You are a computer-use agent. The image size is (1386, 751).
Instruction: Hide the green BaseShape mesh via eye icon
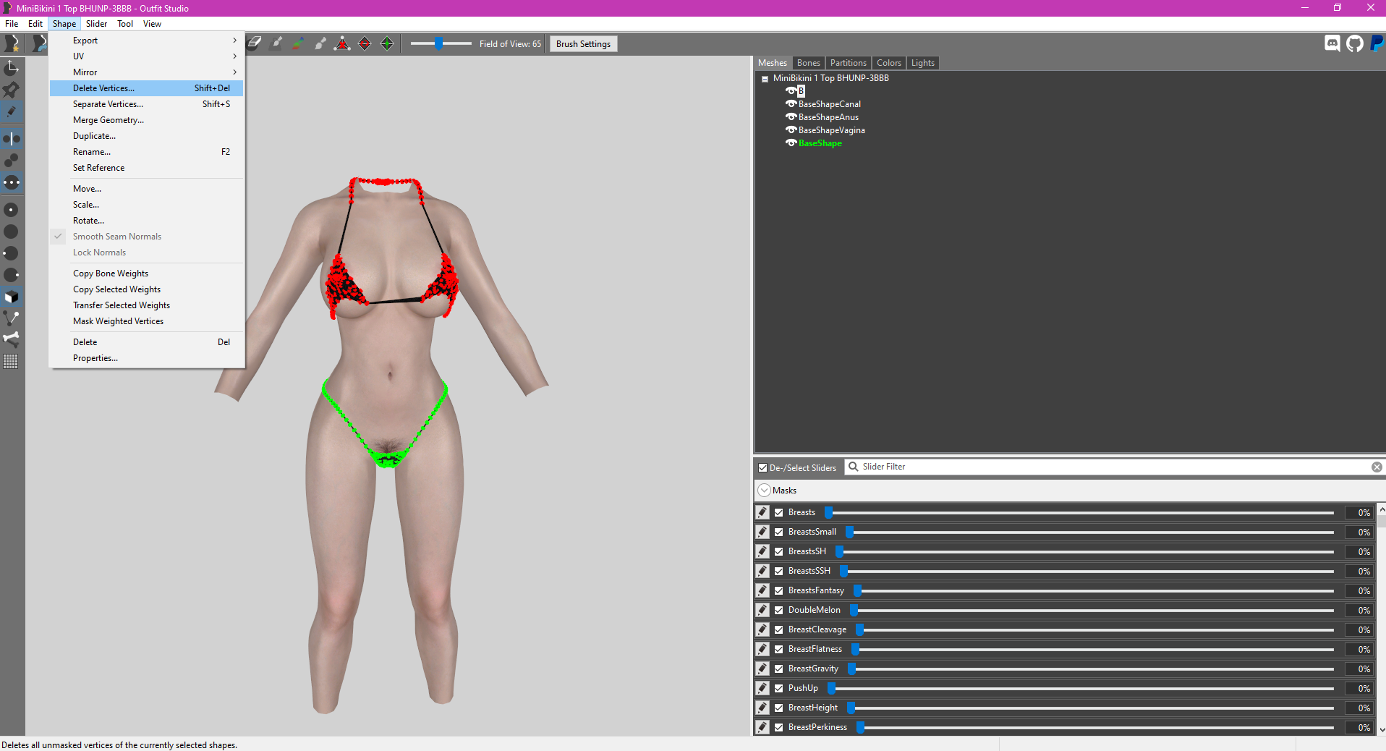pos(791,143)
